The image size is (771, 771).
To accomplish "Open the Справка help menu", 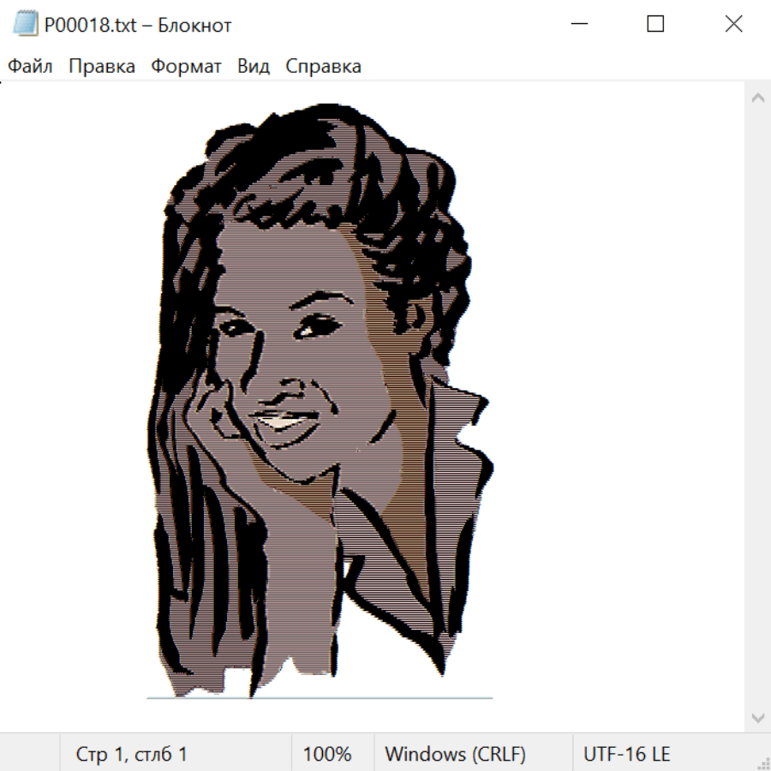I will pyautogui.click(x=323, y=67).
